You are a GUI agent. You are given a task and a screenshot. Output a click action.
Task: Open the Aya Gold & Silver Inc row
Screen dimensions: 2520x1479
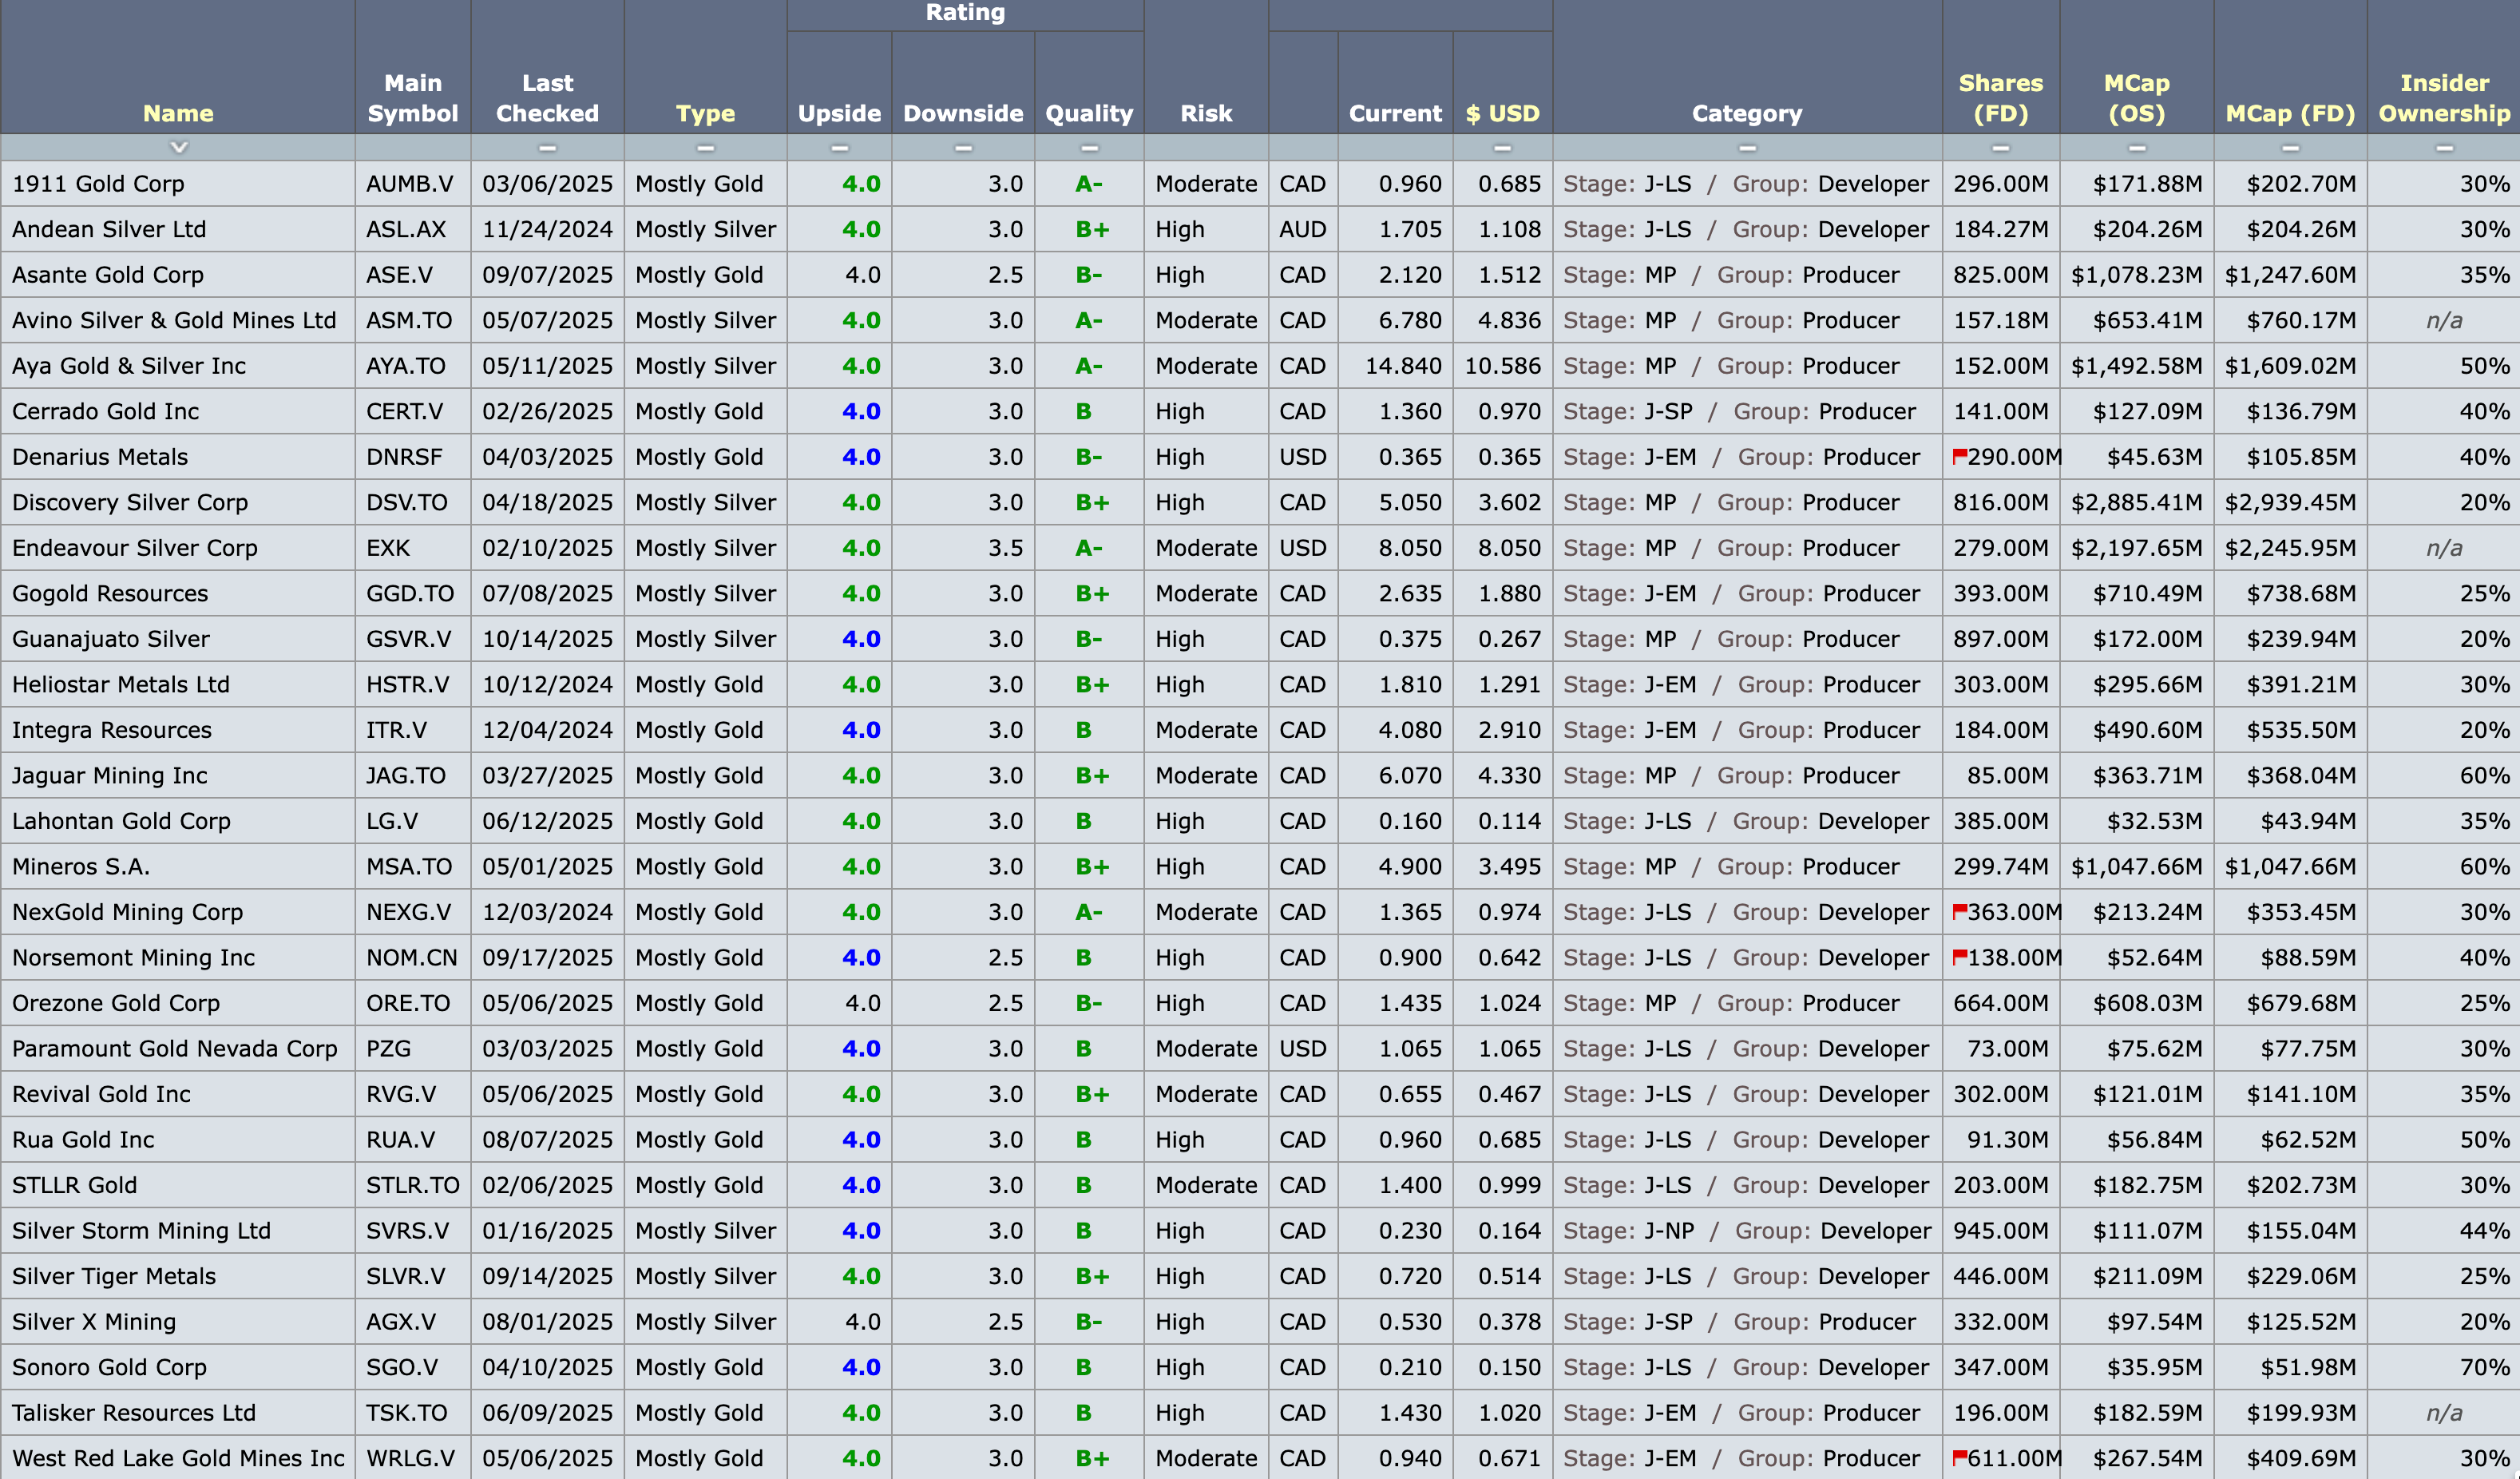pos(129,366)
